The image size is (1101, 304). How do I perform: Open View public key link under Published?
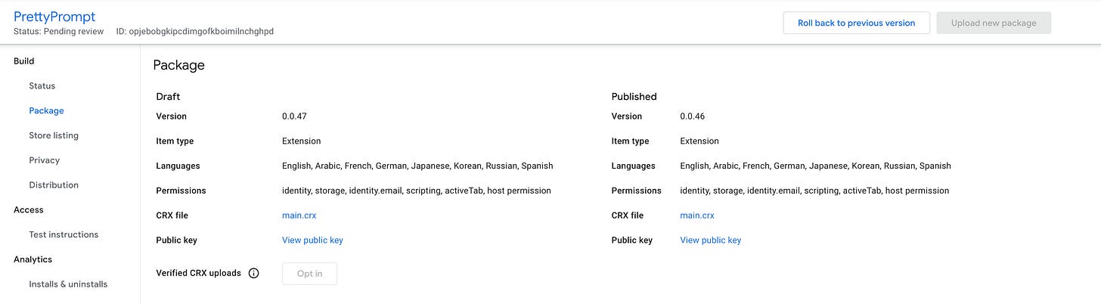[710, 240]
